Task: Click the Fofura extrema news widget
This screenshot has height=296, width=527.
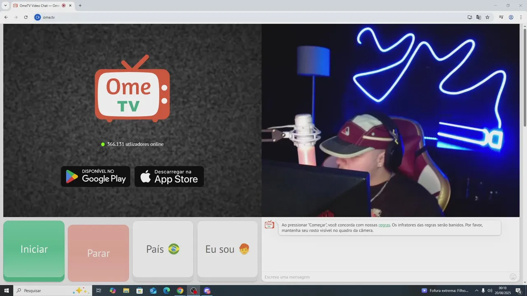Action: pyautogui.click(x=445, y=291)
